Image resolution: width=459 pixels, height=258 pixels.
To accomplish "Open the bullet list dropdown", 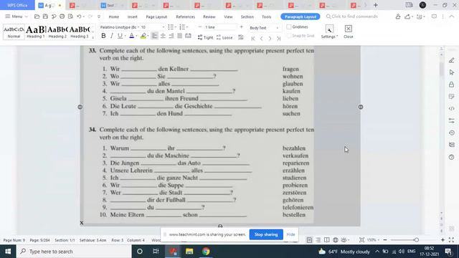I will 175,27.
